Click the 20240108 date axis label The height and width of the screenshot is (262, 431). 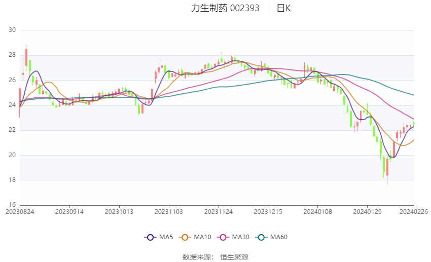[x=318, y=212]
